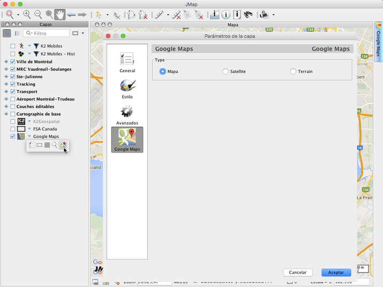
Task: Open the Google Maps layer dropdown arrow
Action: pos(29,137)
